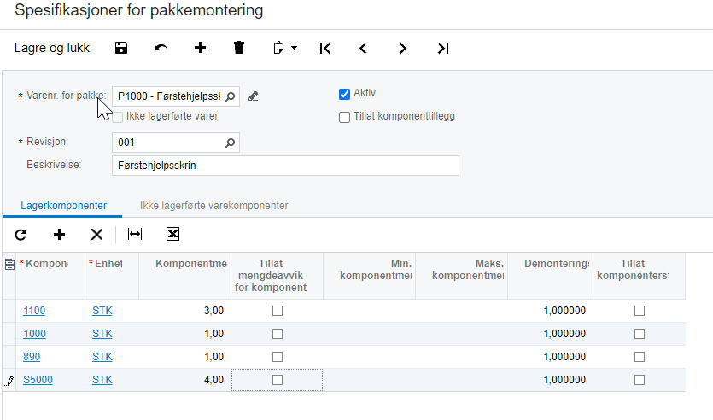The image size is (713, 420).
Task: Tick quantity deviation checkbox for component 1100
Action: pos(277,311)
